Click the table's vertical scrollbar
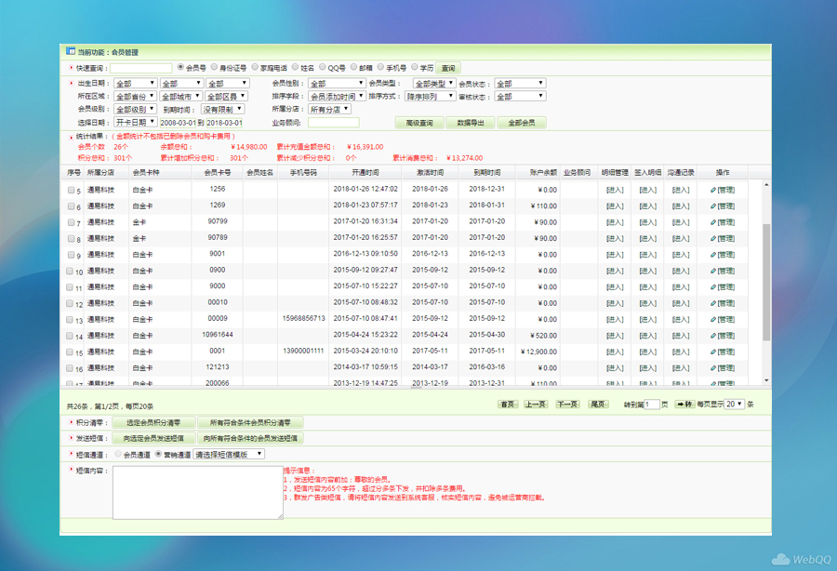Viewport: 837px width, 571px height. click(x=766, y=279)
